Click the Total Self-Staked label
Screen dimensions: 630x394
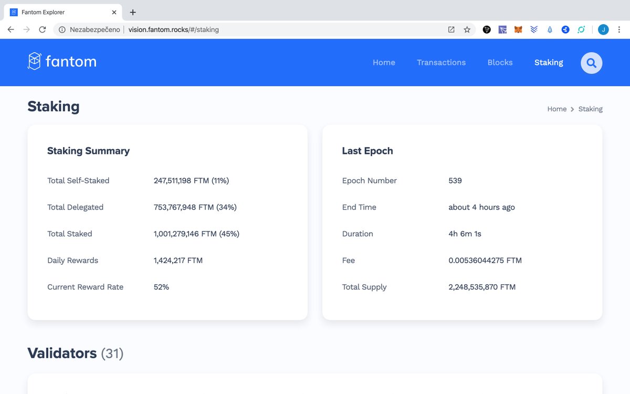(78, 181)
